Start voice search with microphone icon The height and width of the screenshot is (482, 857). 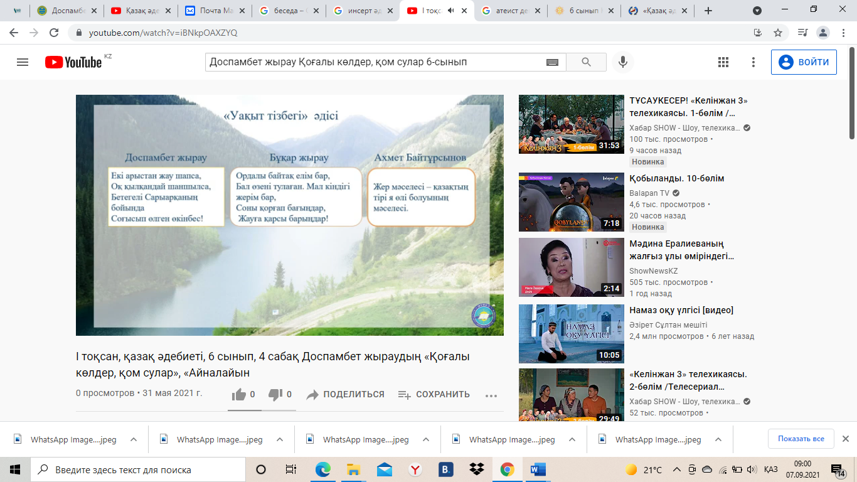pos(623,62)
